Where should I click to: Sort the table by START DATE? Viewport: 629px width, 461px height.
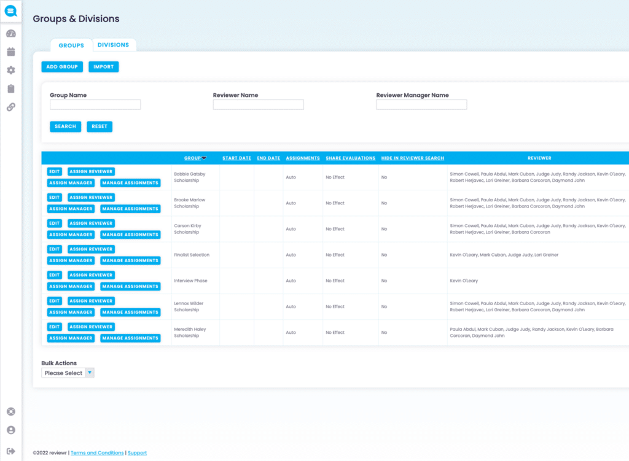[x=236, y=158]
